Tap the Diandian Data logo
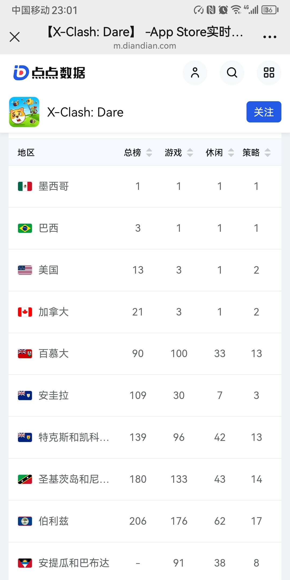290x580 pixels. [x=49, y=73]
